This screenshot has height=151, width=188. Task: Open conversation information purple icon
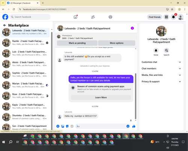click(x=132, y=28)
